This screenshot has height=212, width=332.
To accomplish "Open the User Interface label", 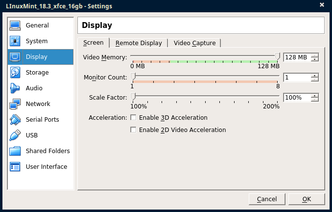I will click(47, 167).
